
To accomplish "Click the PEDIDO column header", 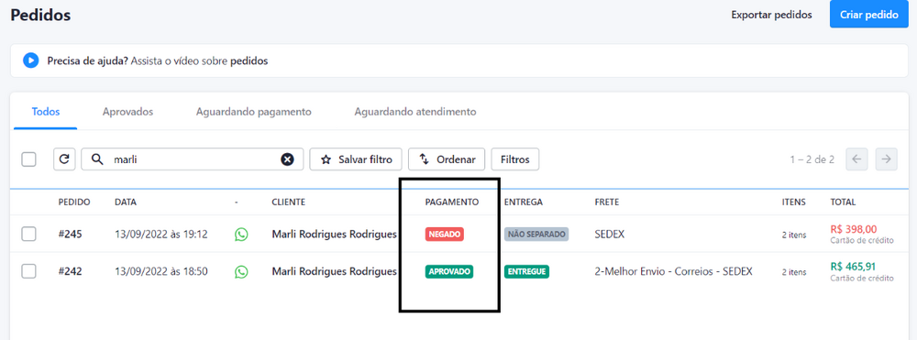I will [x=74, y=203].
